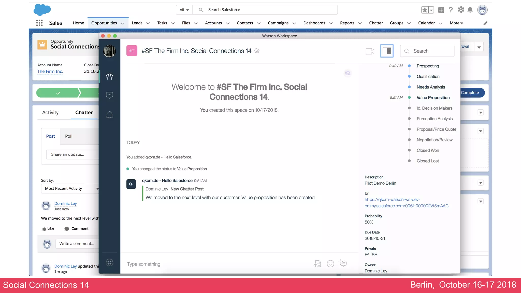Screen dimensions: 521x293
Task: Open the Spaces people icon in sidebar
Action: tap(109, 76)
